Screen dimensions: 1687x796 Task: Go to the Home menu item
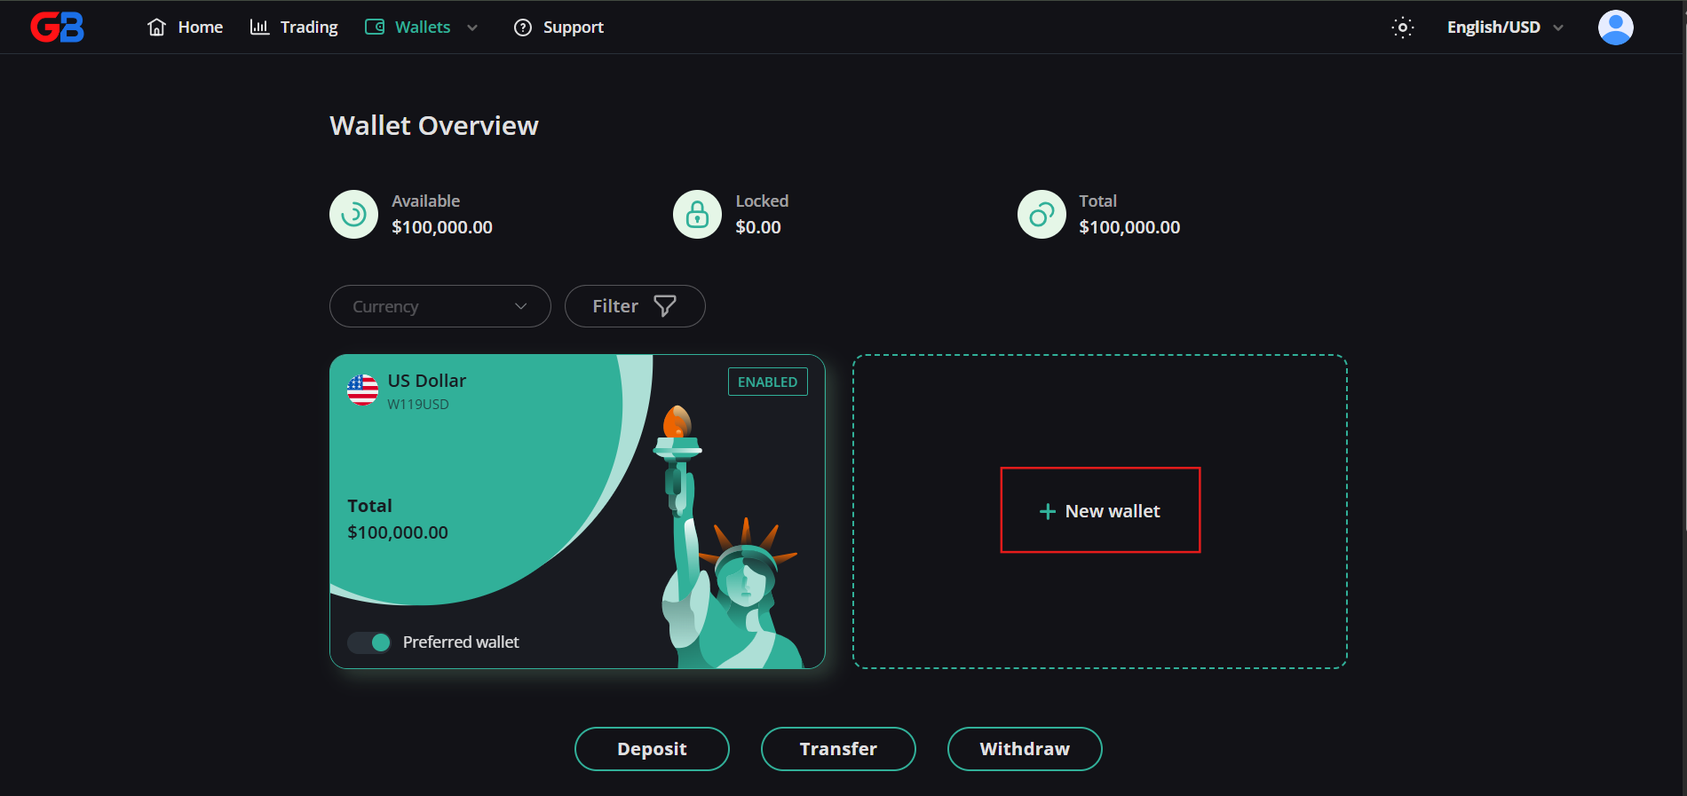[x=186, y=28]
